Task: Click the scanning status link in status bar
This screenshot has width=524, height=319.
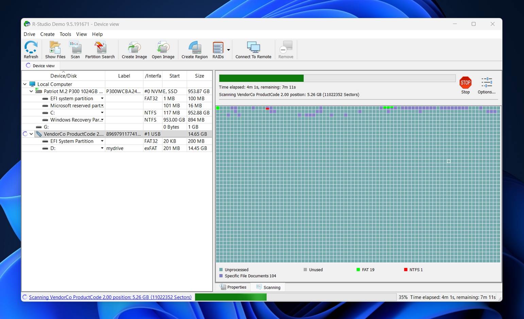Action: (110, 297)
